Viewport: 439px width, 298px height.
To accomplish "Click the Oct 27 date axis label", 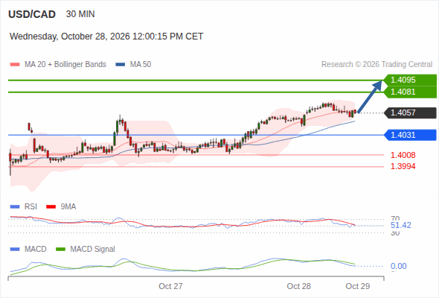I will coord(170,286).
